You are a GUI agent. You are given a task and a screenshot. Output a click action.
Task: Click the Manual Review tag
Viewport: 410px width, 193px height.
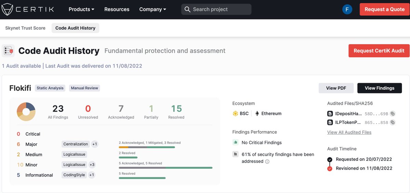pos(84,88)
